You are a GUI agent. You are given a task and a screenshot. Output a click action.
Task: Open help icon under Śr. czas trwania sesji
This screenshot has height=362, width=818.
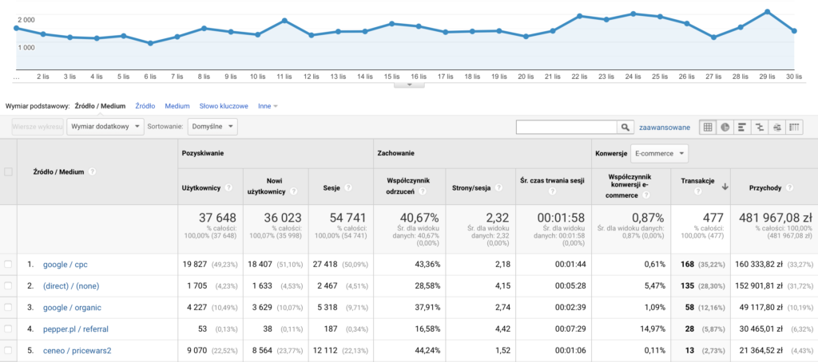(x=552, y=191)
